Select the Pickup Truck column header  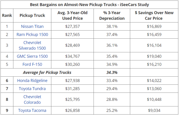click(32, 16)
